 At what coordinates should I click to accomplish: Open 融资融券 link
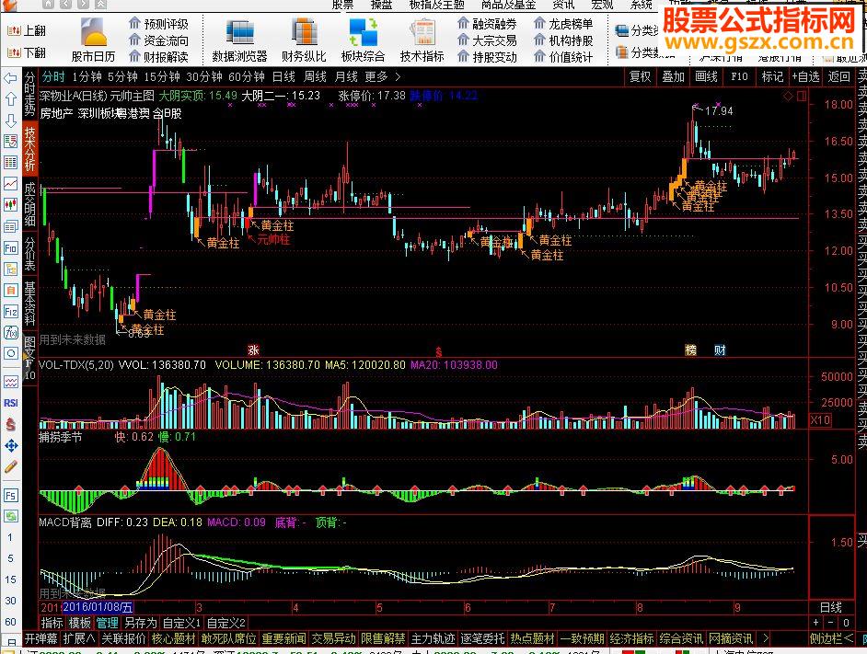click(488, 24)
